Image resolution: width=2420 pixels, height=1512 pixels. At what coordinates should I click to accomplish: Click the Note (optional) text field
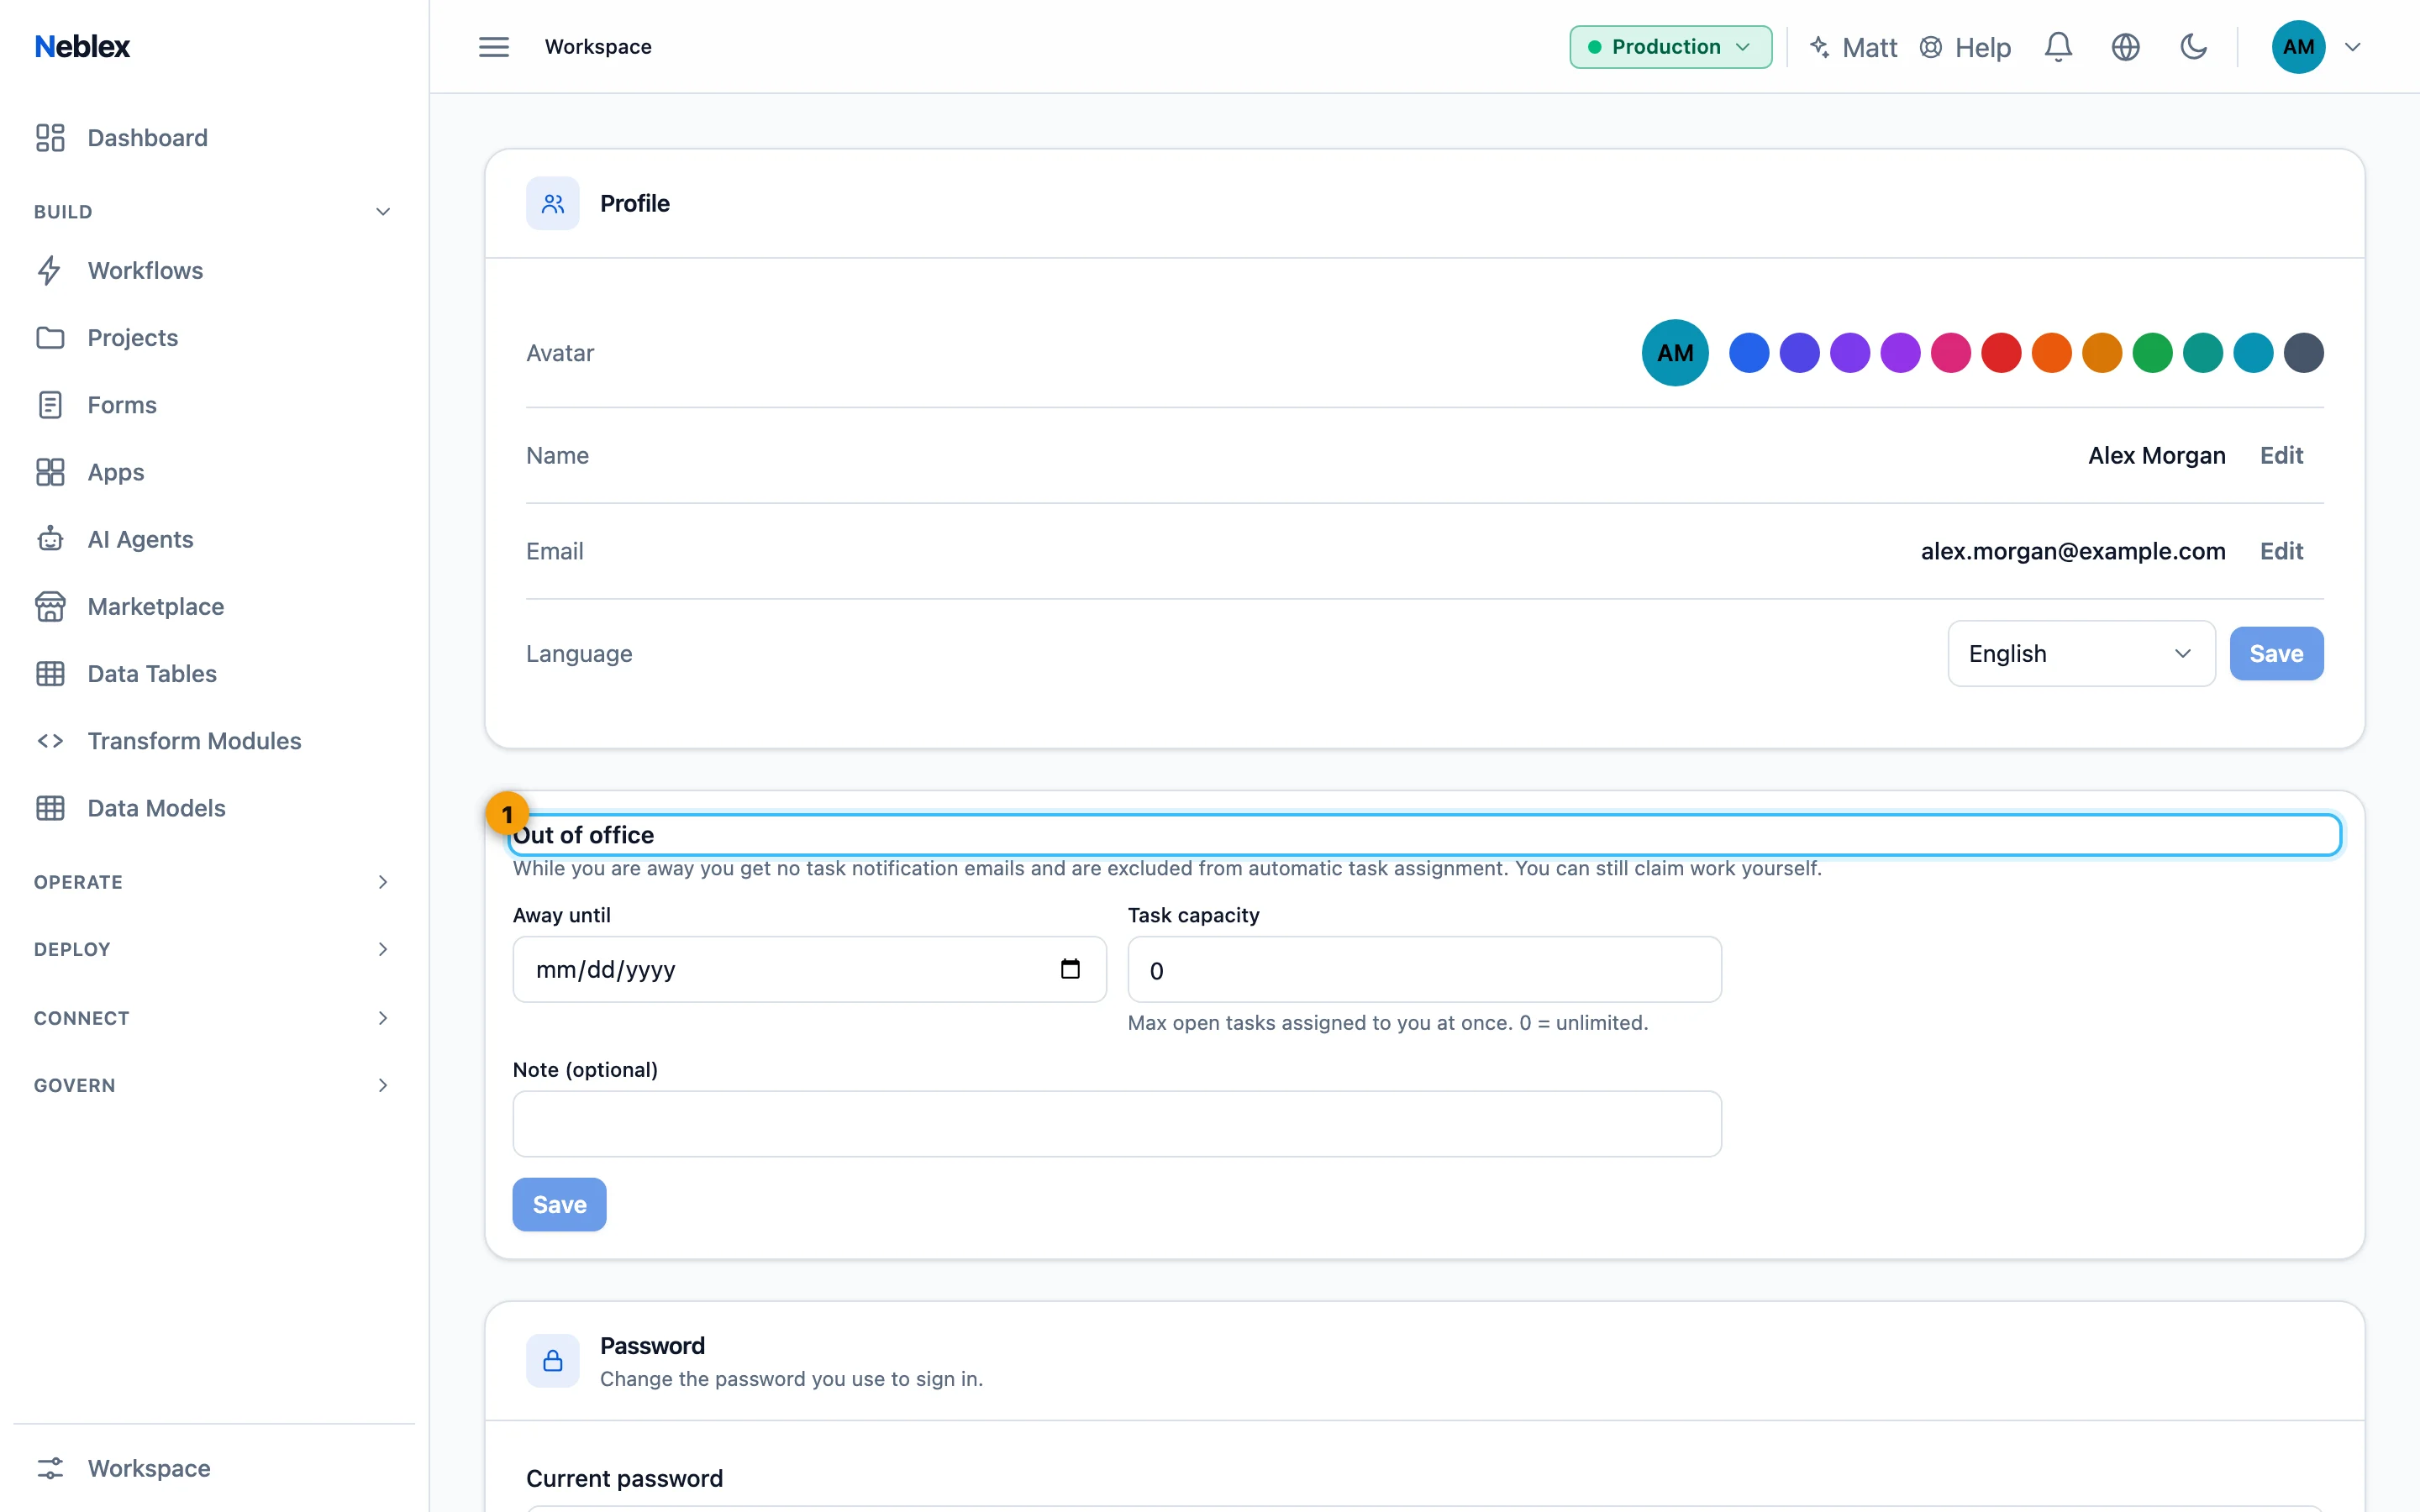pyautogui.click(x=1116, y=1123)
